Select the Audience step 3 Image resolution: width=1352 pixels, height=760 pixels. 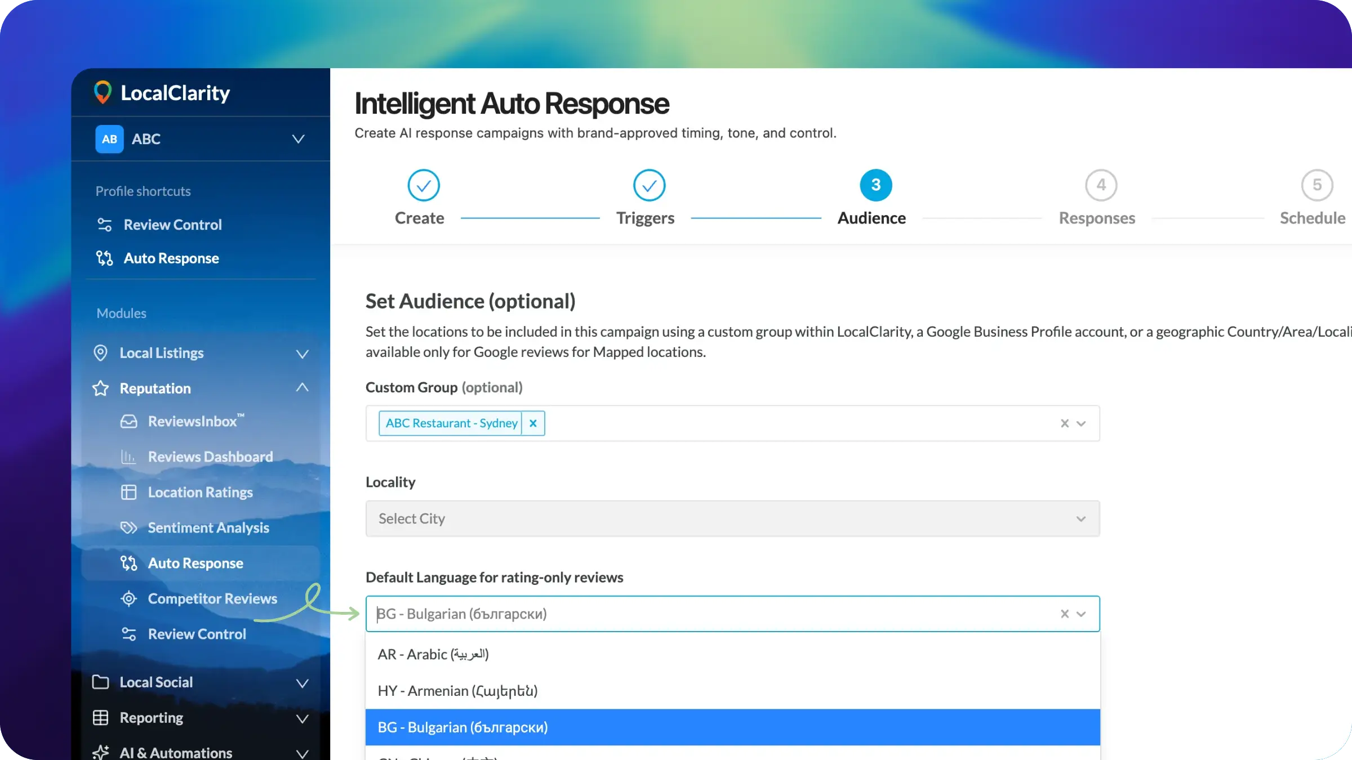click(x=876, y=185)
